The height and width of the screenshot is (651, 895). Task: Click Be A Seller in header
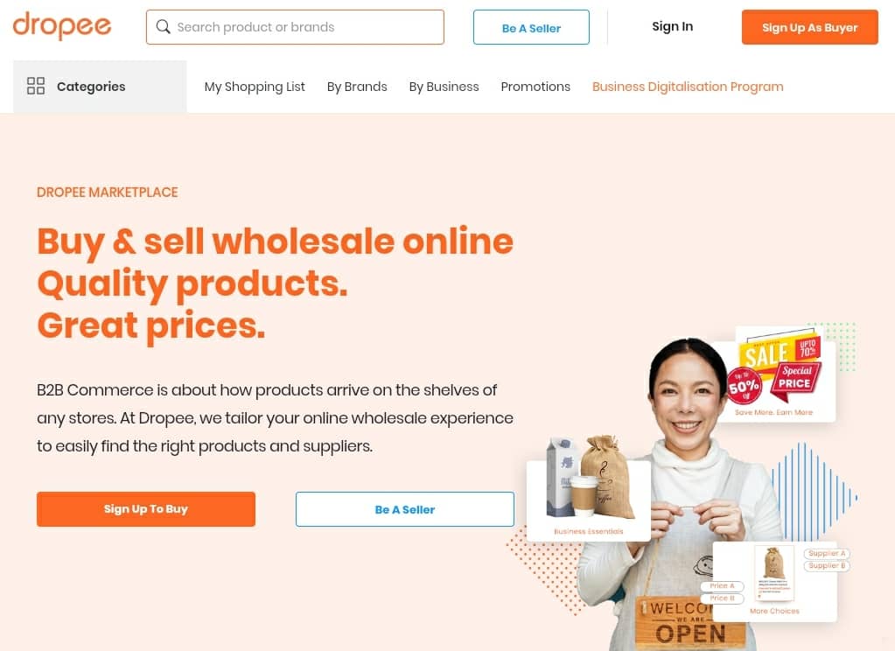point(531,27)
